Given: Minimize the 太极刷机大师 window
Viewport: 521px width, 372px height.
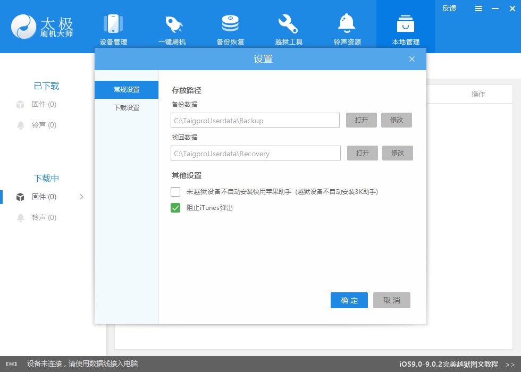Looking at the screenshot, I should coord(495,9).
